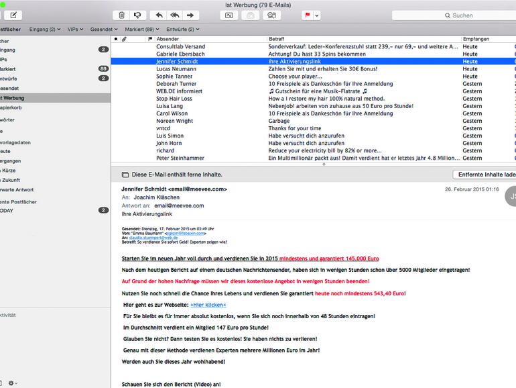The width and height of the screenshot is (516, 388).
Task: Click the remote content notice icon
Action: click(x=125, y=175)
